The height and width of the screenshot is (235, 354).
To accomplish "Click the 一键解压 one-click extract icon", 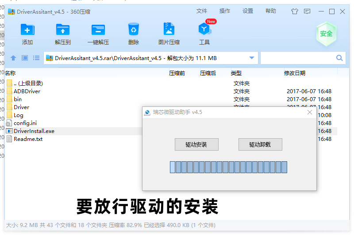I will pyautogui.click(x=98, y=30).
